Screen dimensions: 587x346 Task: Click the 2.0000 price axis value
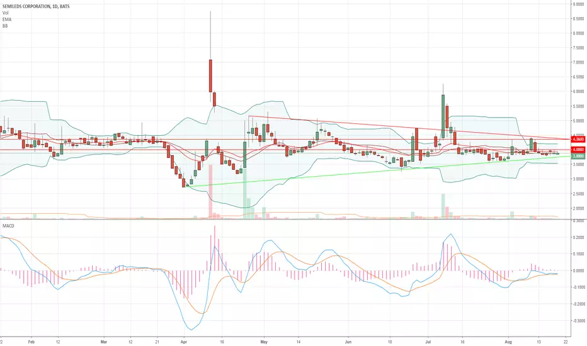578,209
